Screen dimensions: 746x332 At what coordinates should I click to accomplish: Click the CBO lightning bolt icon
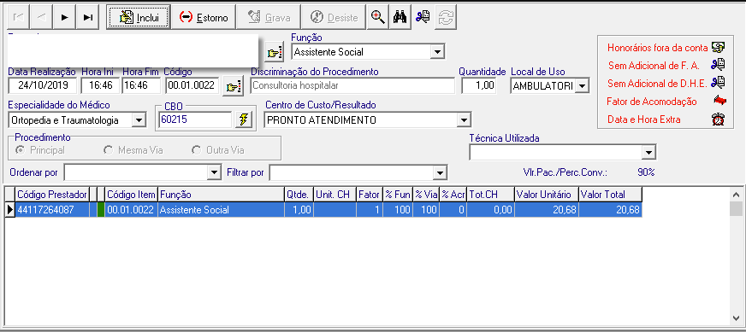[243, 120]
